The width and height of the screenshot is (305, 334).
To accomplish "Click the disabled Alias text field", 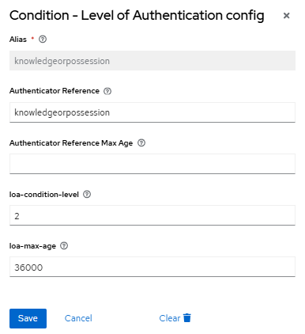I will 152,61.
